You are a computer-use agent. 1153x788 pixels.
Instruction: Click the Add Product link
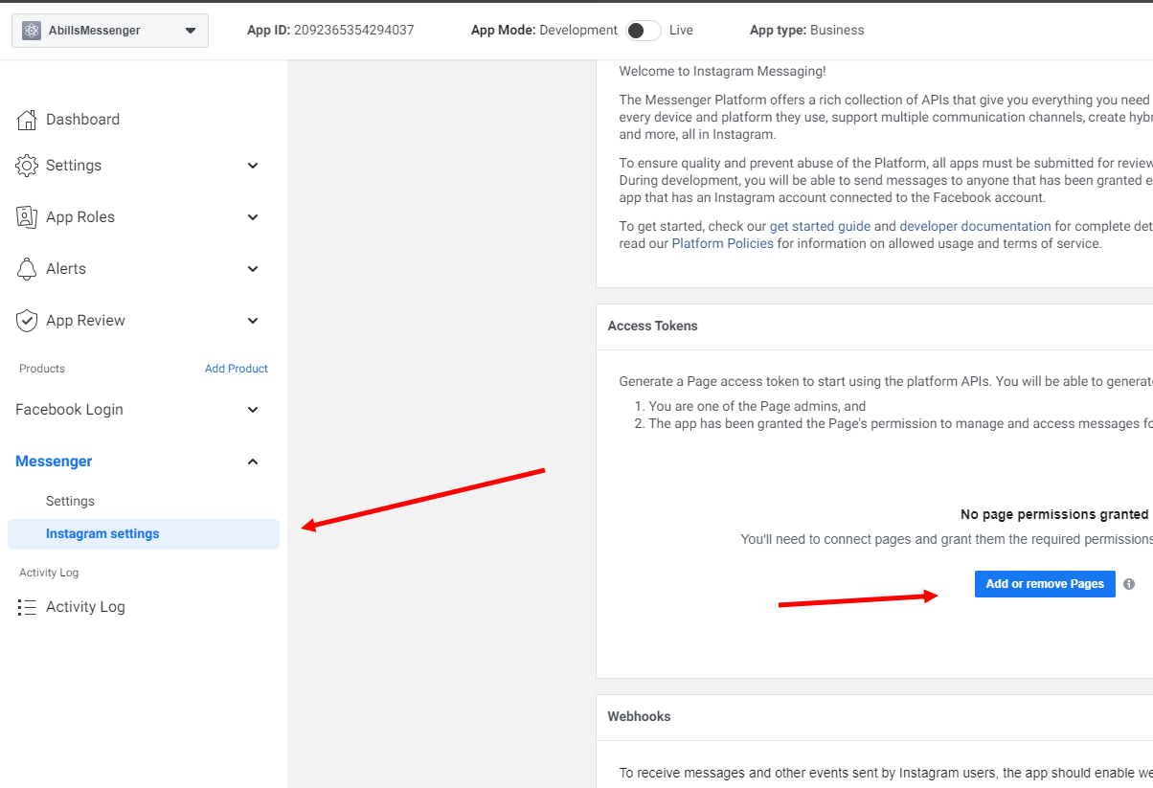(x=236, y=369)
